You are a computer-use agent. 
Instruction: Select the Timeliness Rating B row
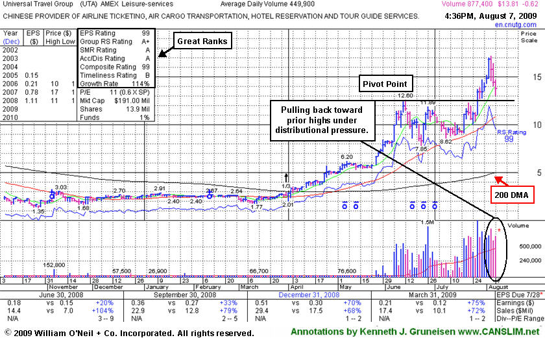pos(115,75)
